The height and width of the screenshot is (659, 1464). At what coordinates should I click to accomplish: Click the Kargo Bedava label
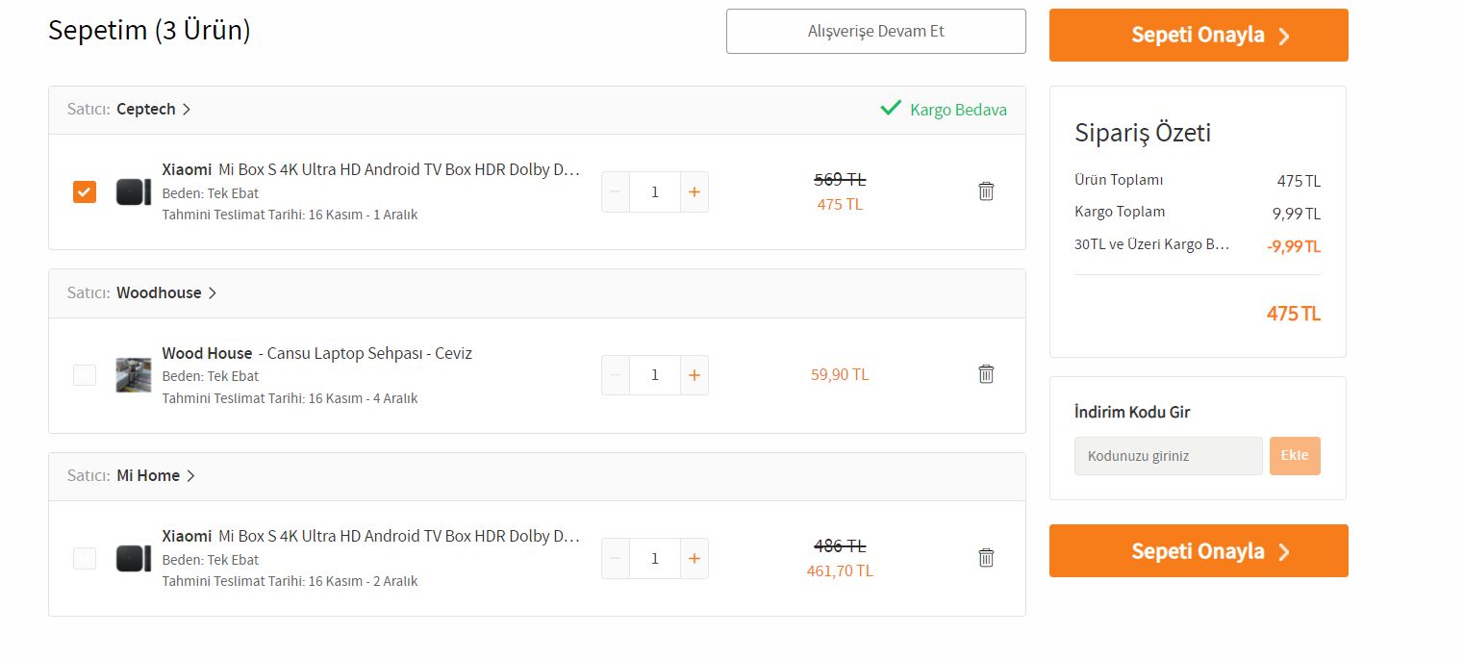point(958,110)
